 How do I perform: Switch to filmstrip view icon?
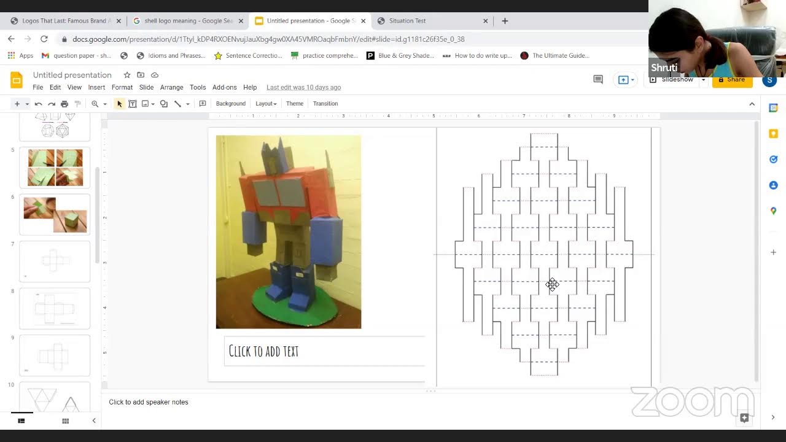point(21,421)
